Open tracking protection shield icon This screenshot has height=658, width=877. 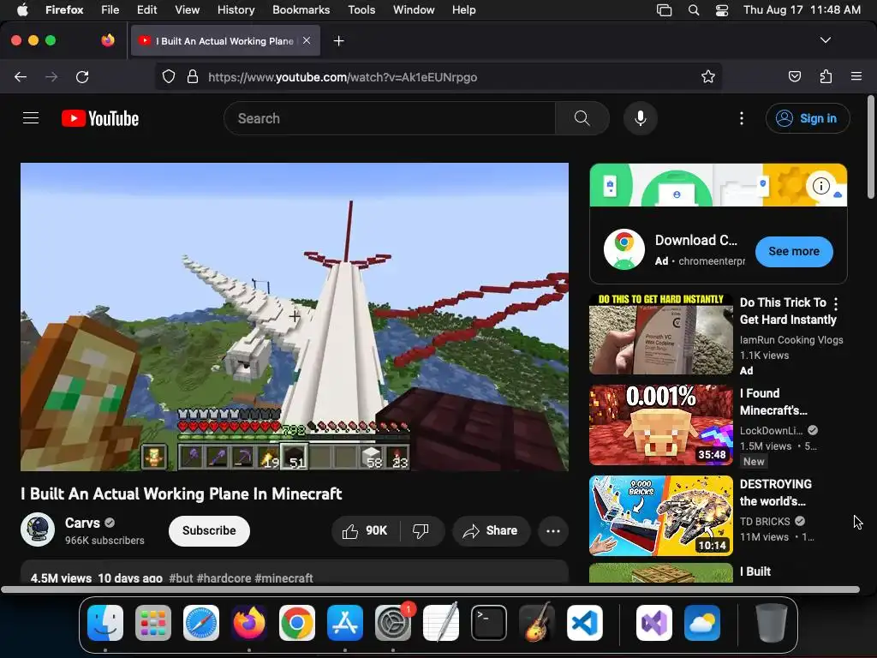[169, 76]
